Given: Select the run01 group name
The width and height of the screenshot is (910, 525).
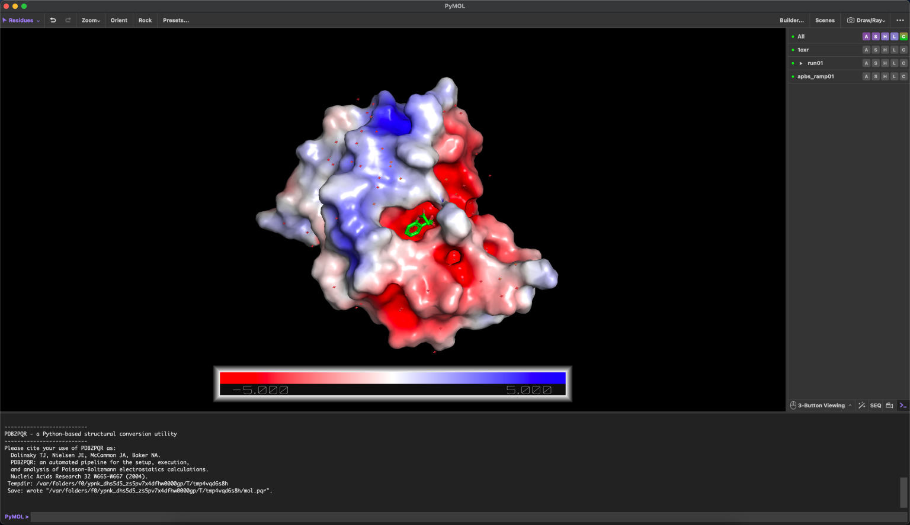Looking at the screenshot, I should pyautogui.click(x=815, y=63).
